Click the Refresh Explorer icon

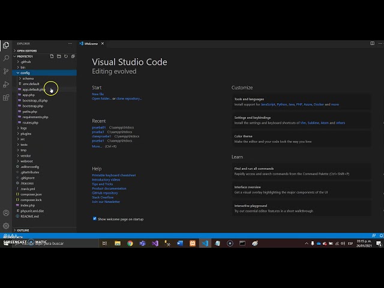pos(66,56)
